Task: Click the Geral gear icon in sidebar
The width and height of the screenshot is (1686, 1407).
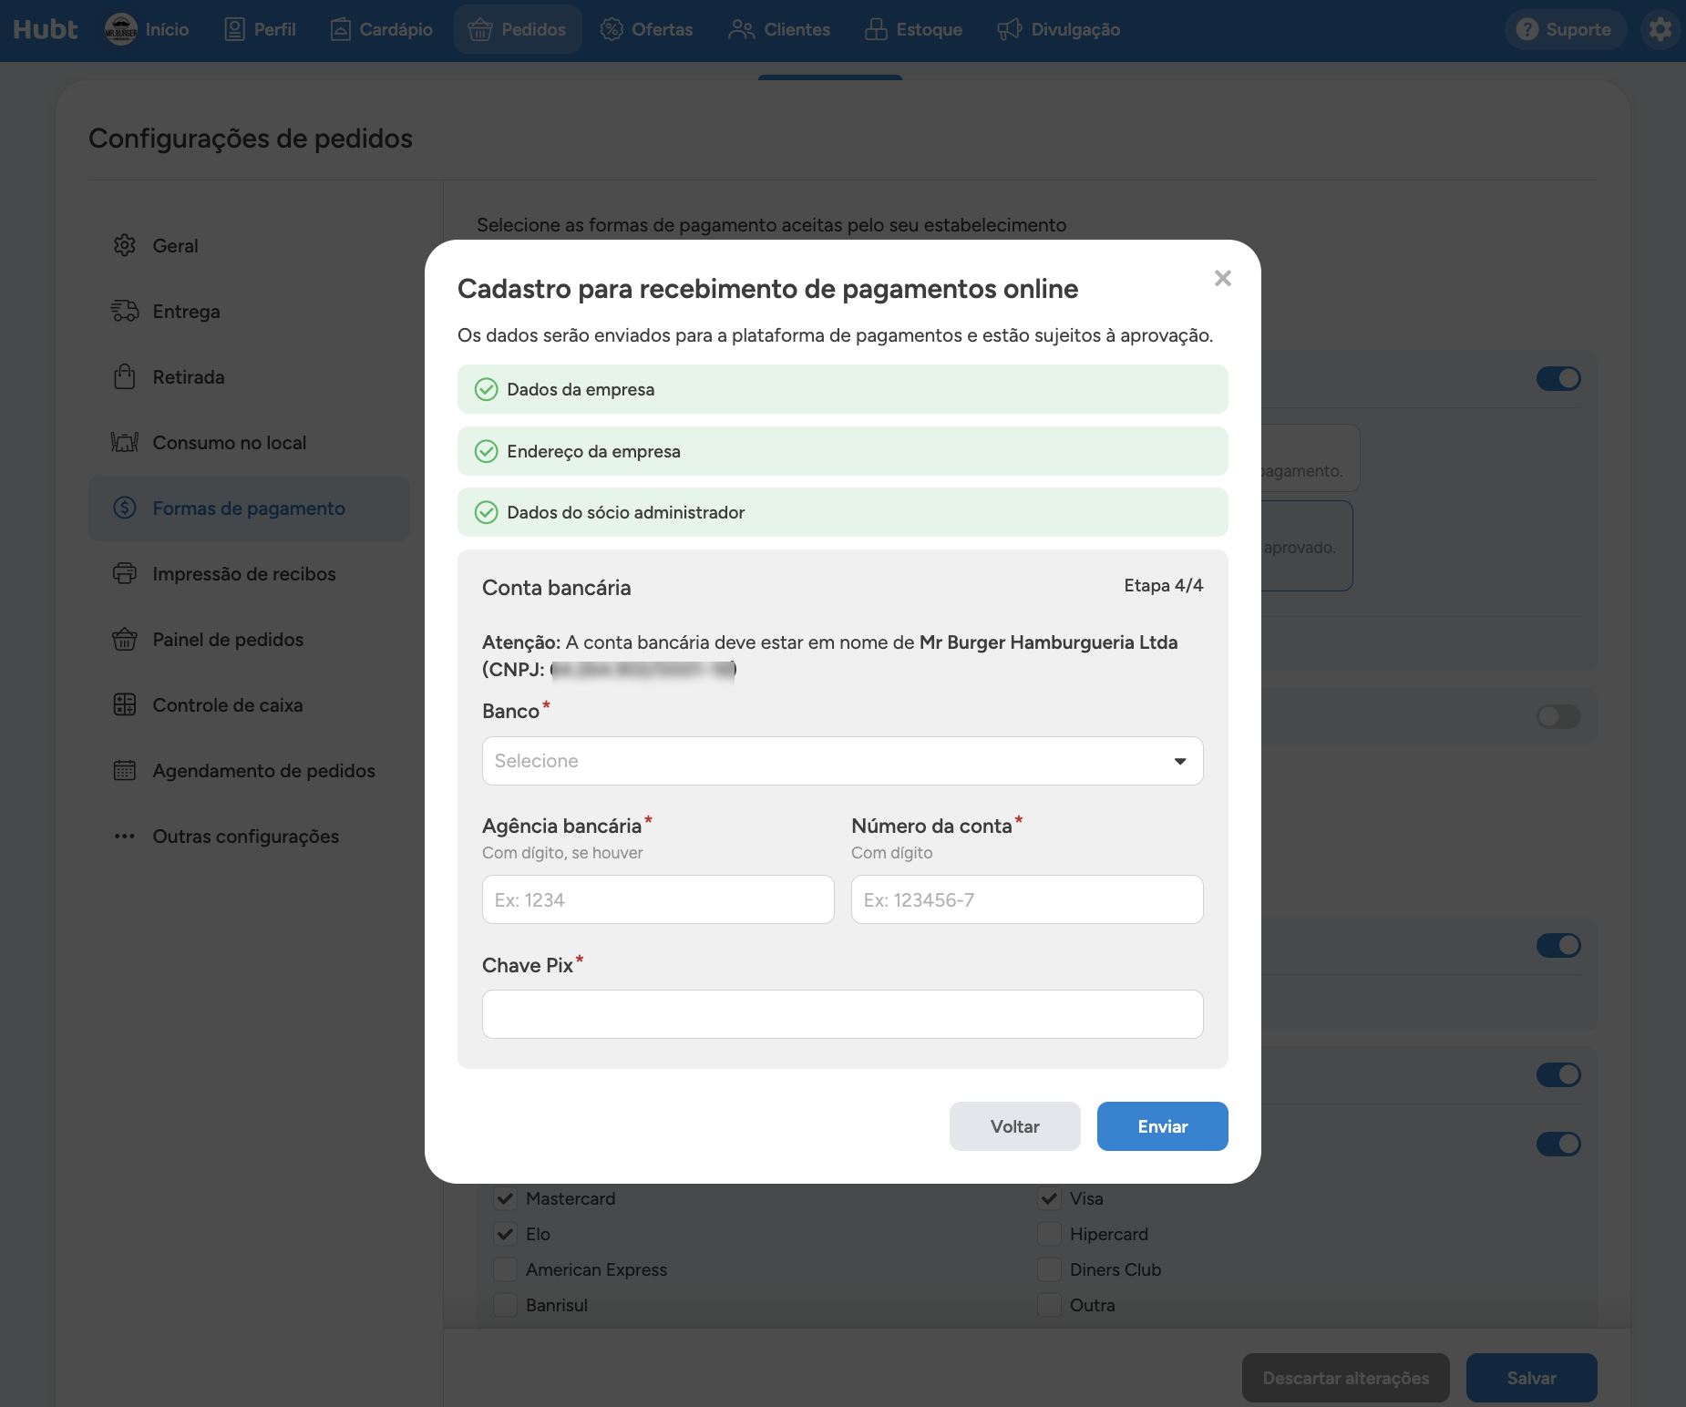Action: pyautogui.click(x=125, y=245)
